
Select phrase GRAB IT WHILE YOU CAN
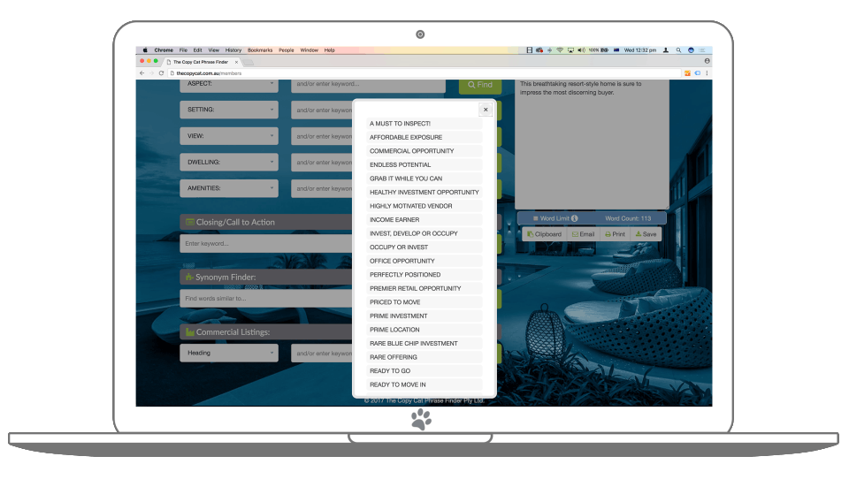(x=424, y=179)
